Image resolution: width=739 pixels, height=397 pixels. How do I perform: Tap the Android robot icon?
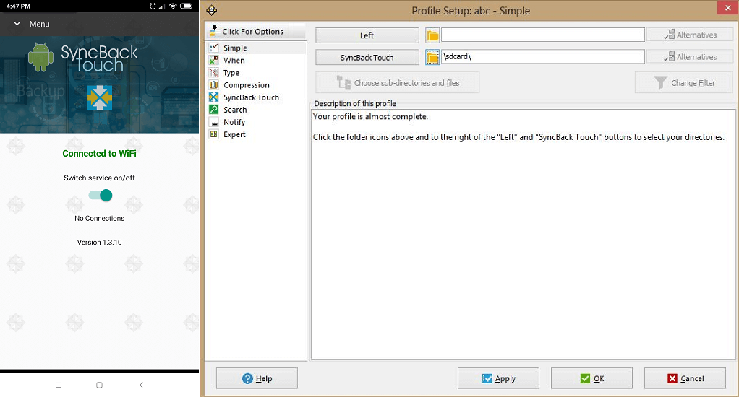[40, 58]
